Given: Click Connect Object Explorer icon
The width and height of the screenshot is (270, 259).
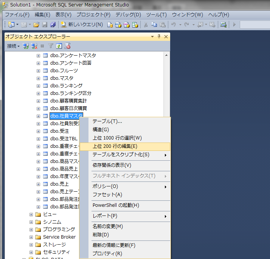Looking at the screenshot, I should pyautogui.click(x=26, y=46).
